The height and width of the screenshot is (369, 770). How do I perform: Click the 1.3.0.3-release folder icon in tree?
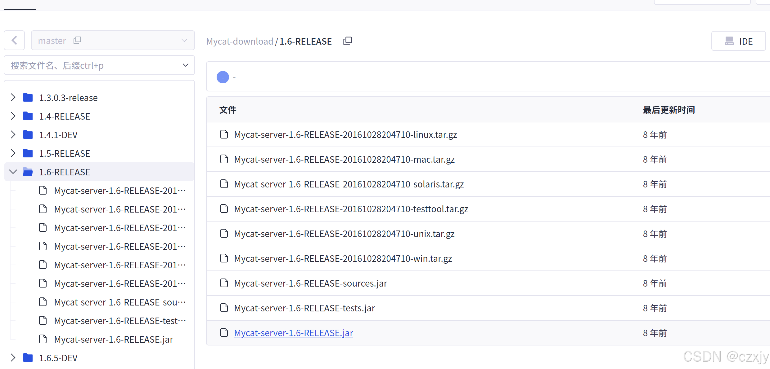(x=28, y=98)
